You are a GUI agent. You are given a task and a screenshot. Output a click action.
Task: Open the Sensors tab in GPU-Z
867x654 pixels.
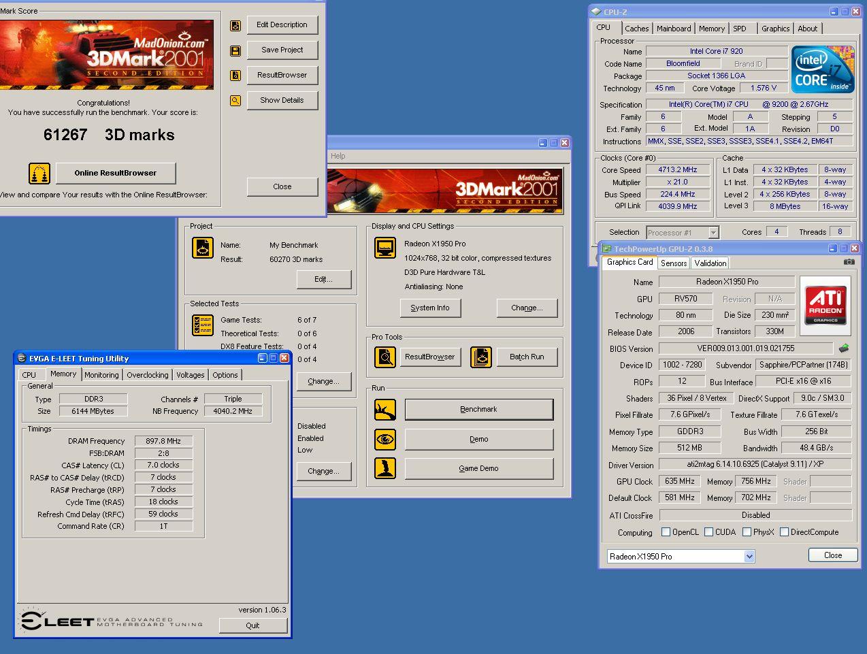674,263
